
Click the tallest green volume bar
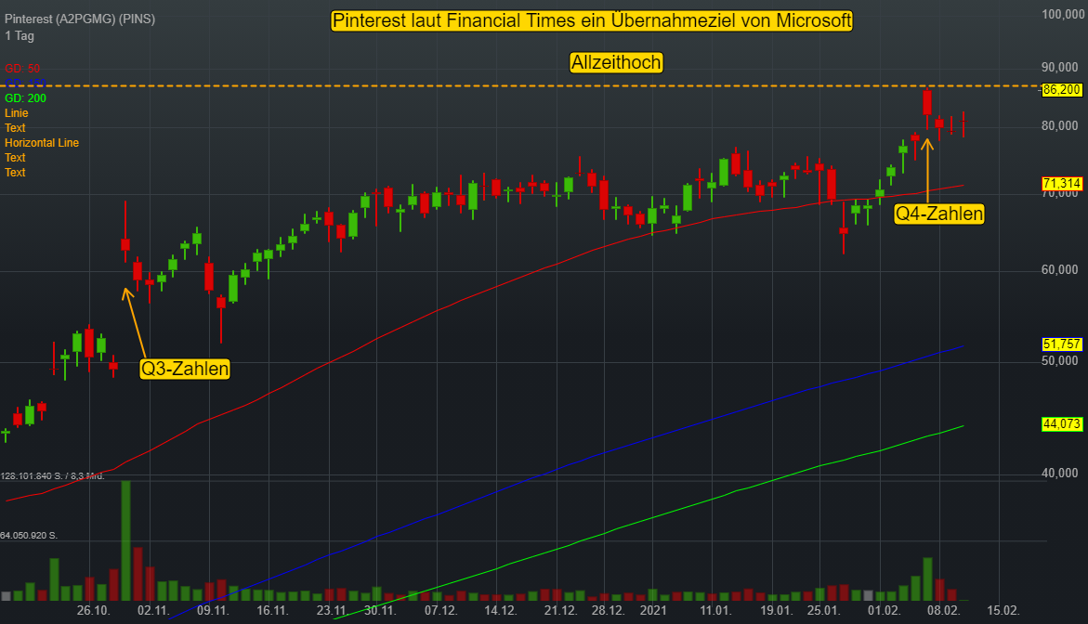(x=125, y=540)
